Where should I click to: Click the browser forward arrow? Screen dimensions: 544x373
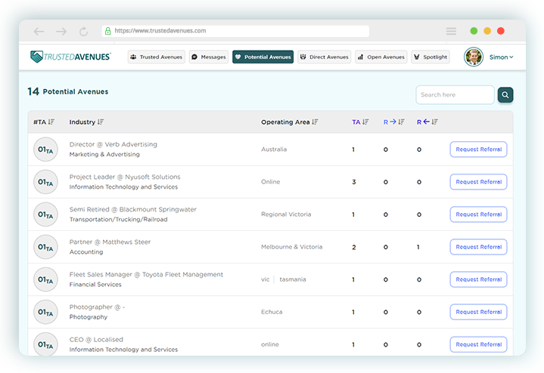coord(61,32)
